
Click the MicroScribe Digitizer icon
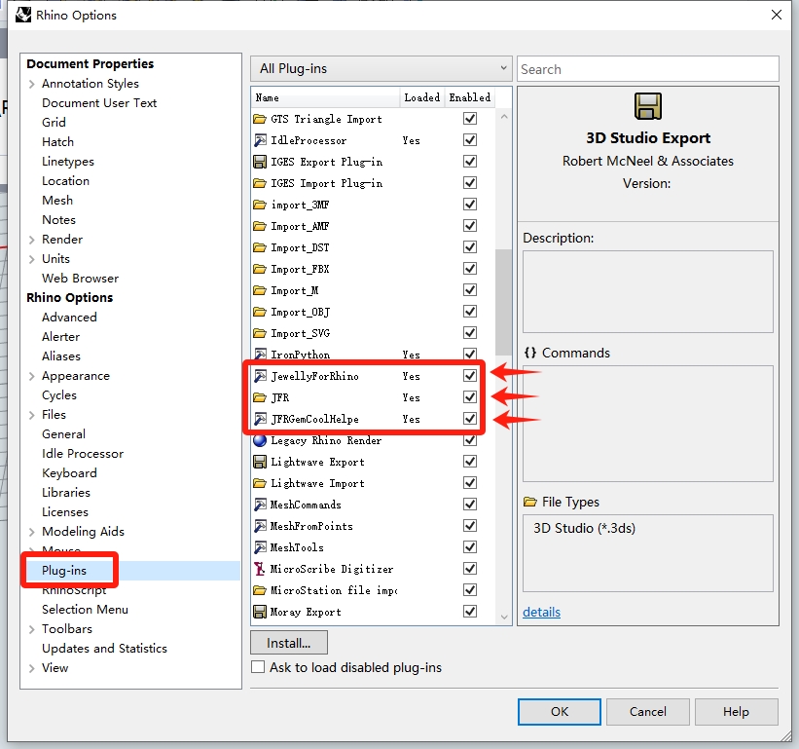[x=260, y=569]
